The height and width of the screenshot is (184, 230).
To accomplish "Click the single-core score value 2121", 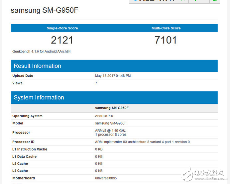I will 62,40.
